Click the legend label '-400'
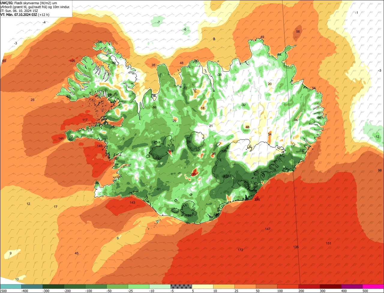 tap(25, 291)
